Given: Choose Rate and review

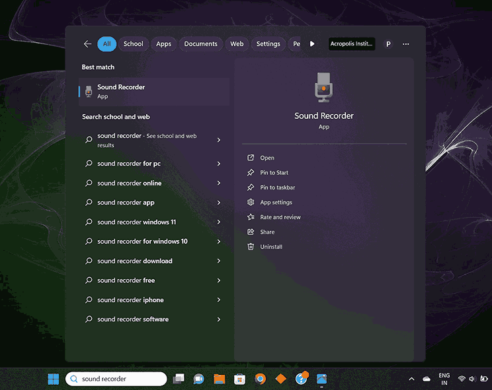Looking at the screenshot, I should (x=280, y=217).
